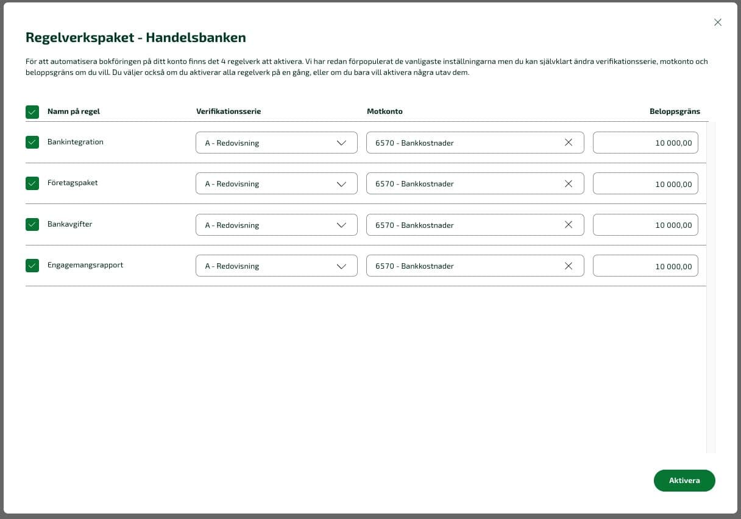Clear Motkonto in the Bankavgifter row
This screenshot has height=519, width=741.
pyautogui.click(x=569, y=225)
